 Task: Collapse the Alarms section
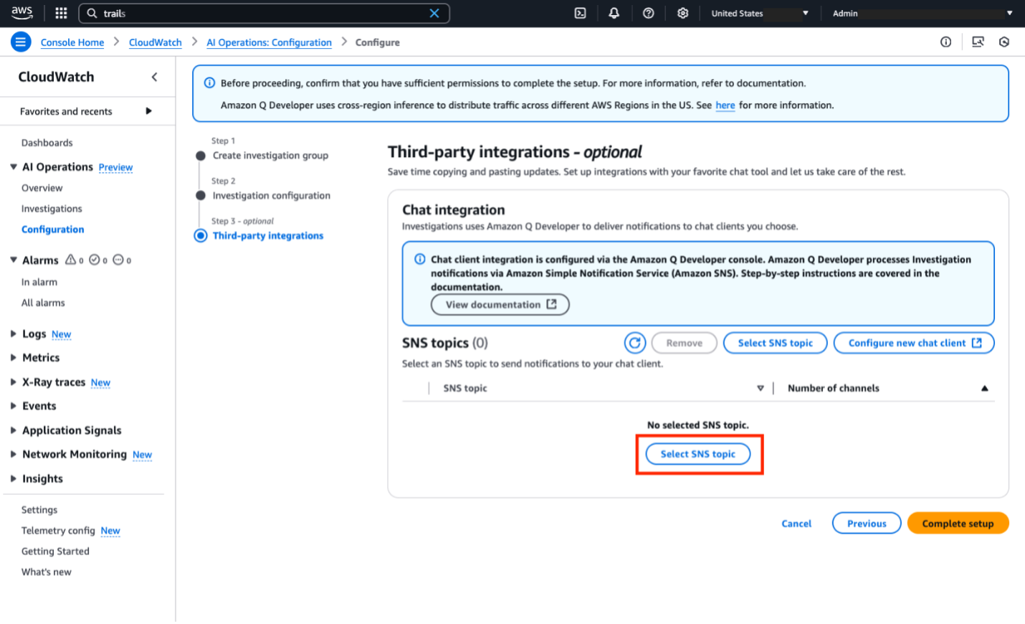(x=14, y=260)
